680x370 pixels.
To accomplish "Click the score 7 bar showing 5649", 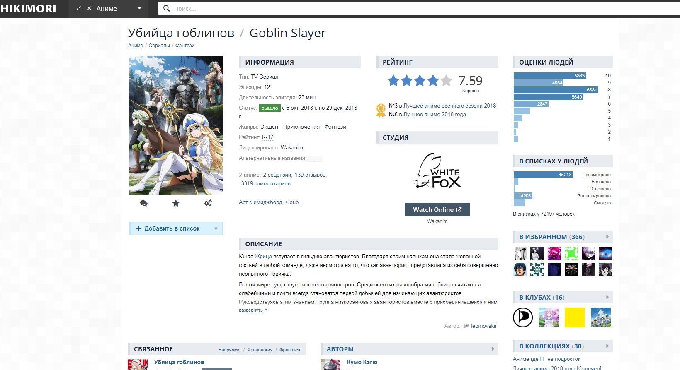I will pyautogui.click(x=548, y=97).
